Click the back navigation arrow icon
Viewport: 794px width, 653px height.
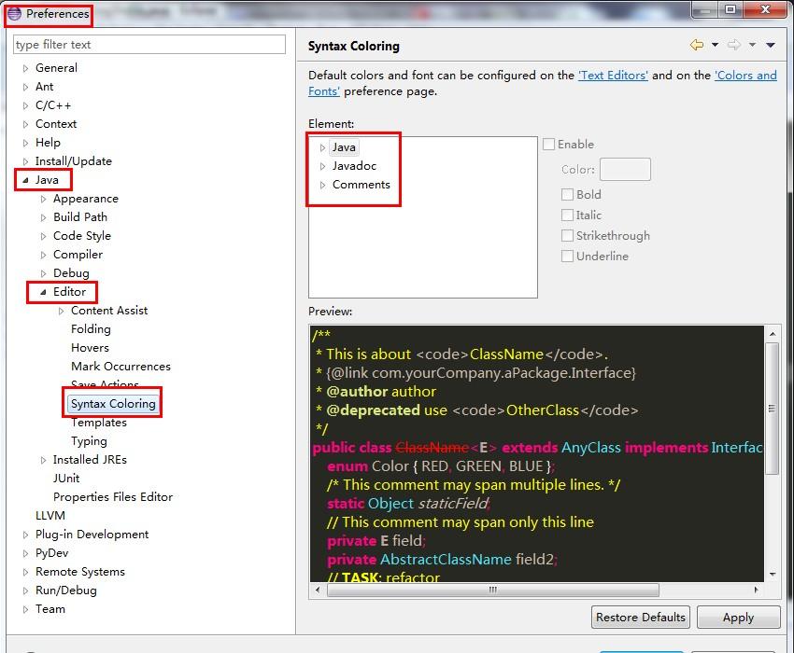pyautogui.click(x=697, y=45)
